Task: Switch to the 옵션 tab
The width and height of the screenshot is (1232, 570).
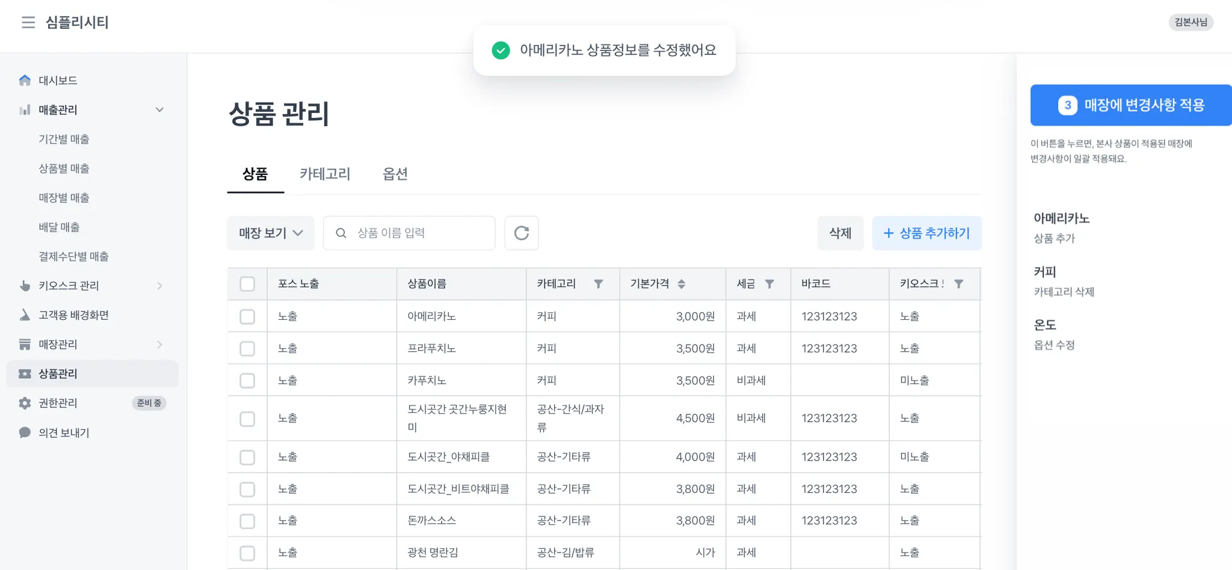Action: click(x=395, y=174)
